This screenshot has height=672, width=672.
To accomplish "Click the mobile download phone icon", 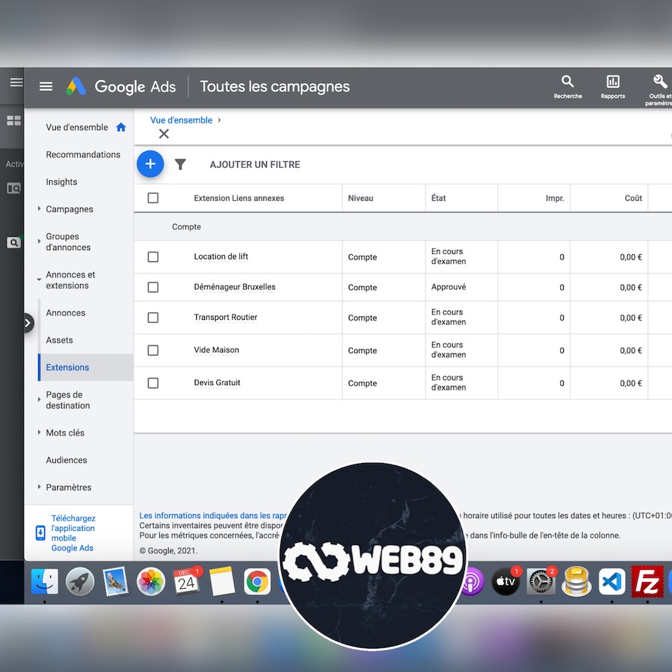I will (x=40, y=533).
